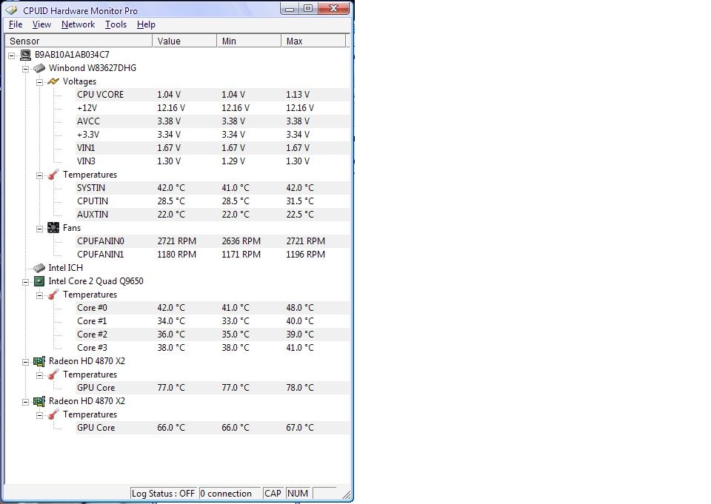Click the first Radeon HD 4870 X2 card icon
This screenshot has height=504, width=711.
coord(39,361)
